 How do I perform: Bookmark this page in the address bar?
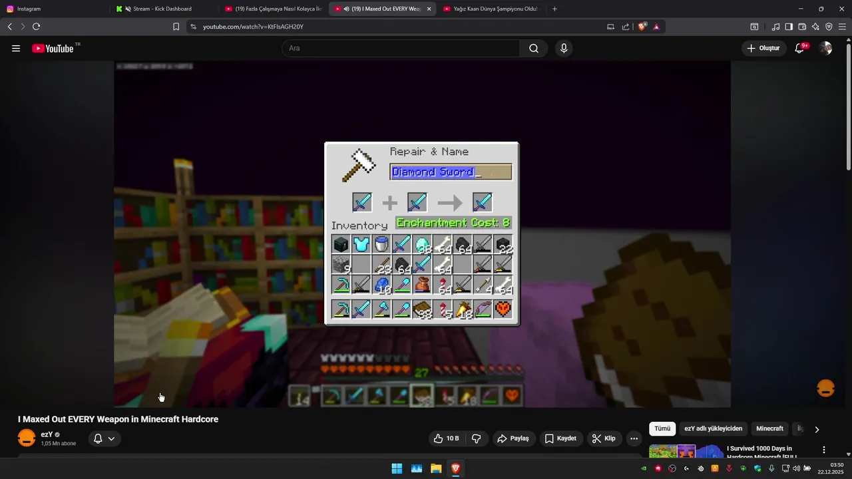[176, 27]
